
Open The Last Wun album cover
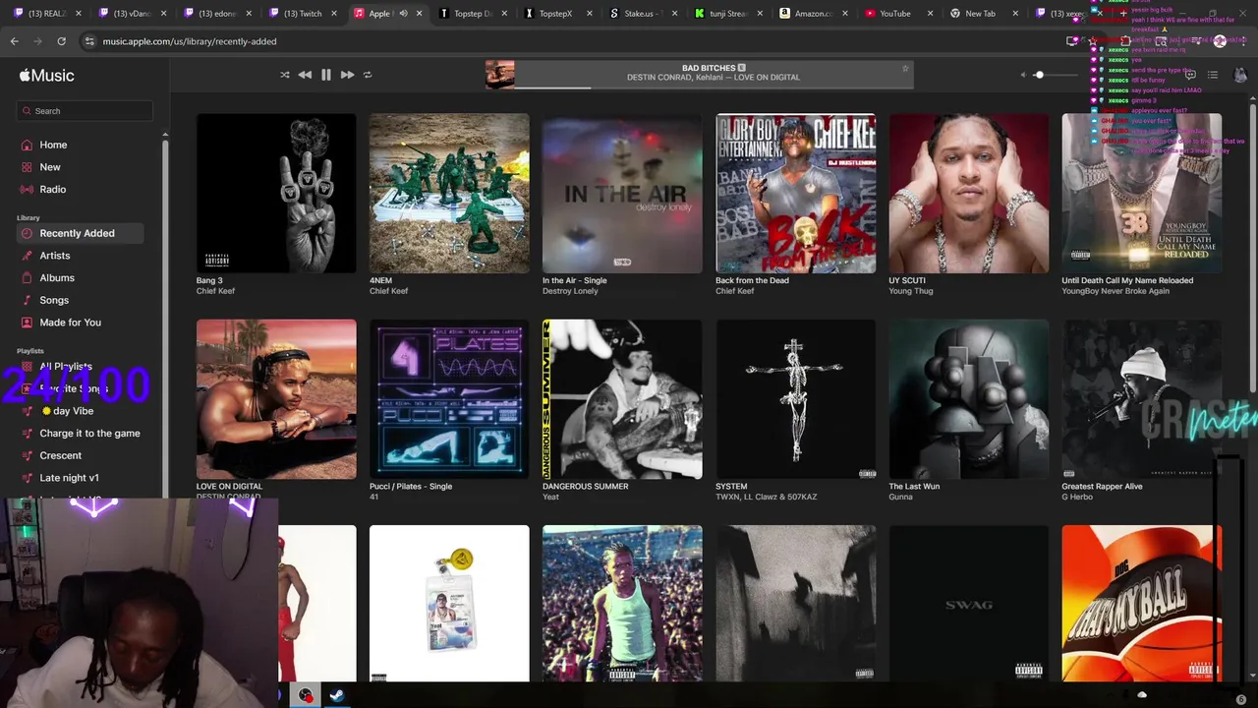click(x=969, y=399)
